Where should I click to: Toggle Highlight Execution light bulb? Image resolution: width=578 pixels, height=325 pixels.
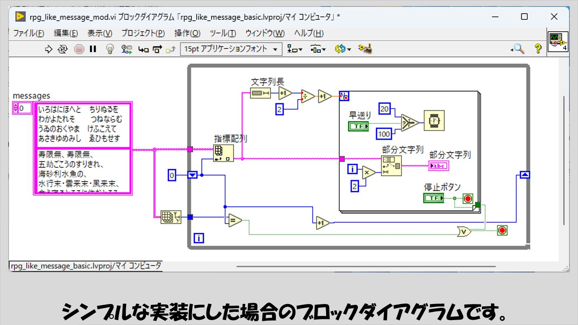110,49
